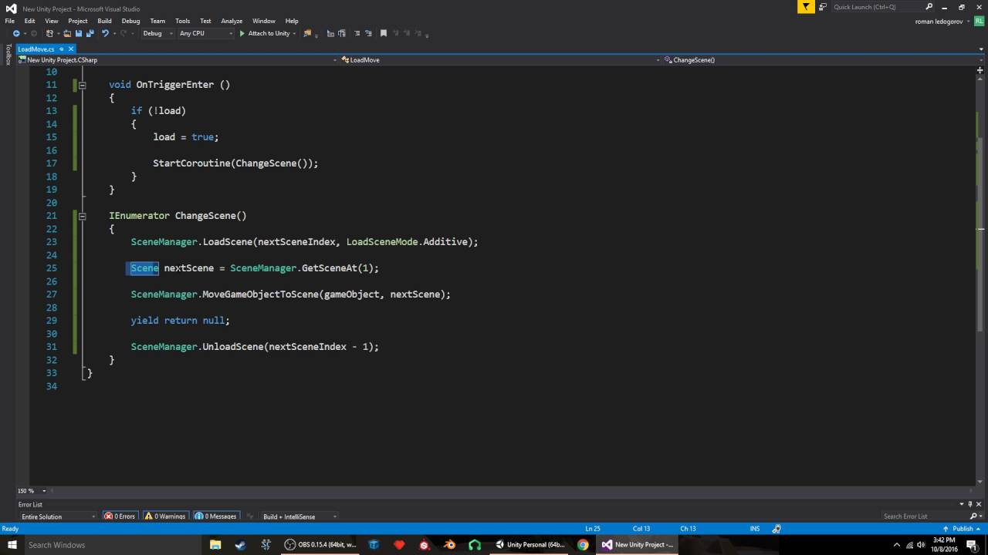Click StartCoroutine on line 17
988x555 pixels.
191,163
